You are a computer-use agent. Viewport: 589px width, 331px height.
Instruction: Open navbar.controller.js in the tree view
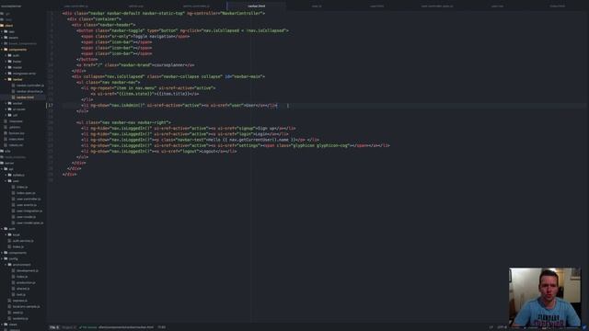point(29,86)
